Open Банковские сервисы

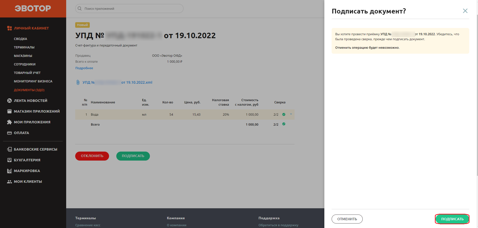coord(36,149)
